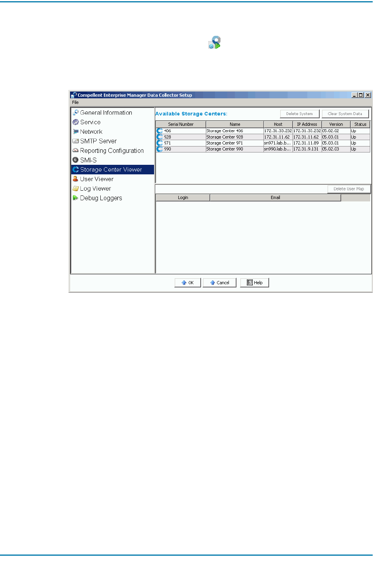The width and height of the screenshot is (373, 582).
Task: Click host cell sn990.lab.b...
Action: click(x=278, y=149)
